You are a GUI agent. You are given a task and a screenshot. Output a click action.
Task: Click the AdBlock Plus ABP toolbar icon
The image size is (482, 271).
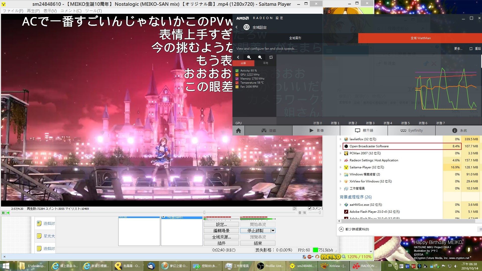(x=310, y=257)
